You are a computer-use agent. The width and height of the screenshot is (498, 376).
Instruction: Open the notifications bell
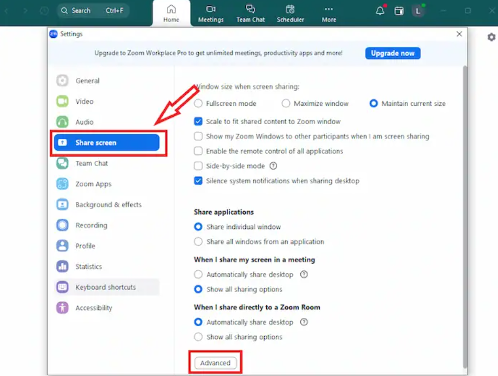[380, 11]
